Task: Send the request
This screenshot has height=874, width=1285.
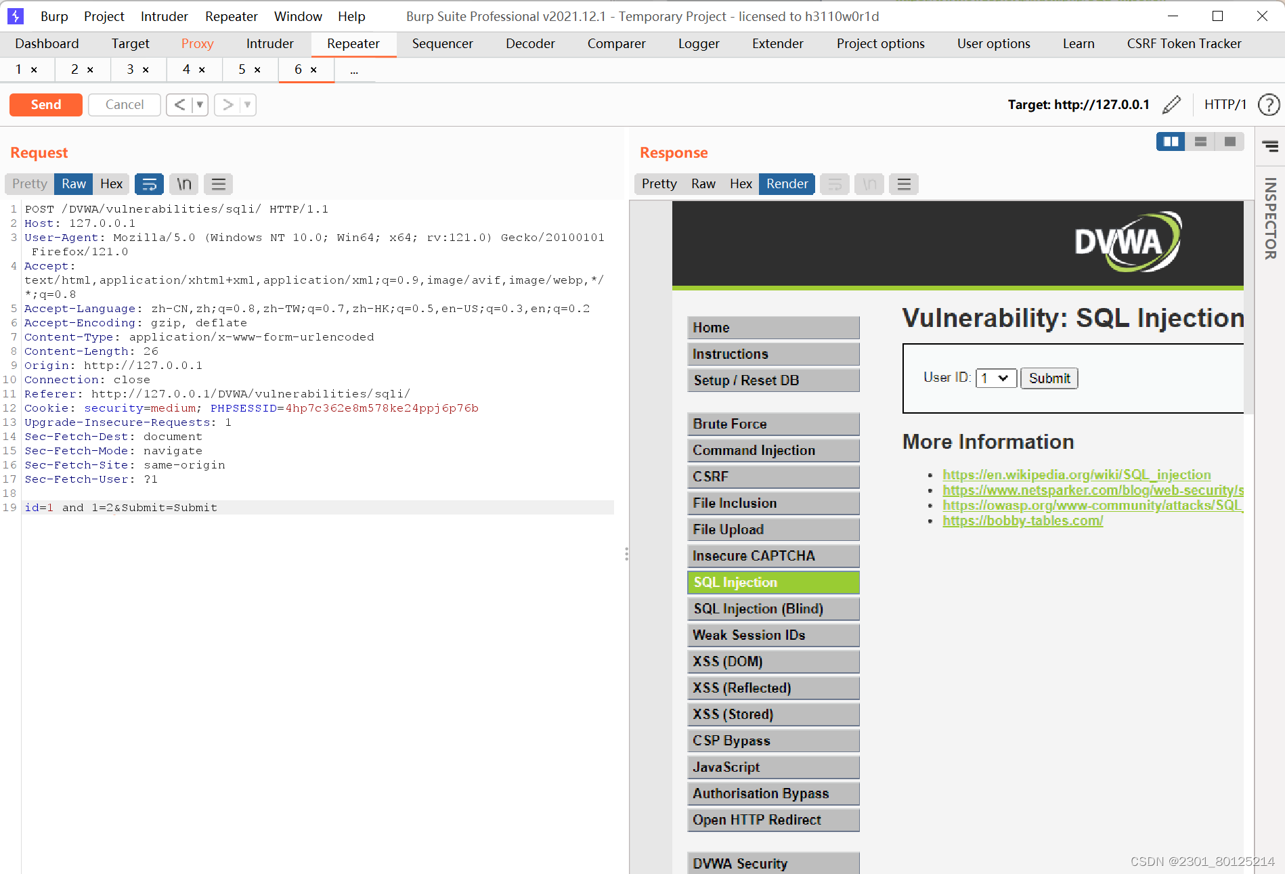Action: point(46,104)
